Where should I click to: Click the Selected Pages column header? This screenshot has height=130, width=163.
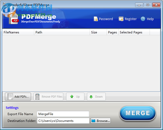tap(134, 32)
